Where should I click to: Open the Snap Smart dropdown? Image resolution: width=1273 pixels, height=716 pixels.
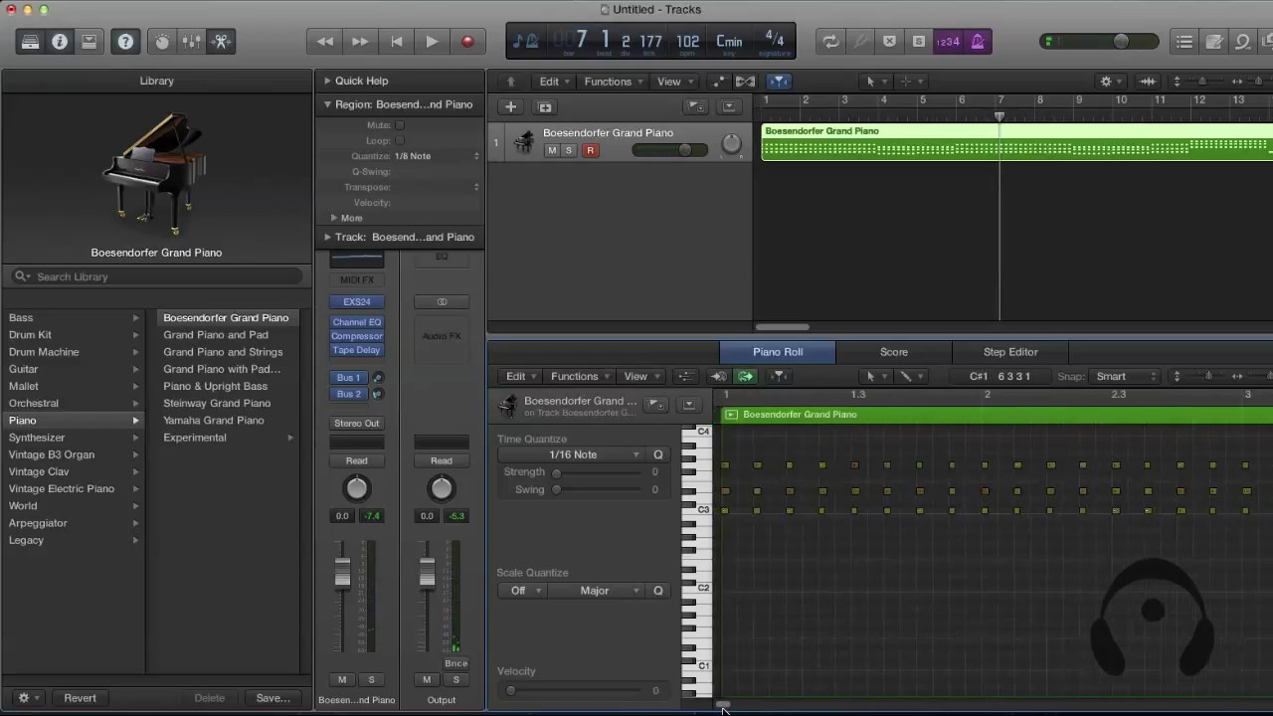1124,377
